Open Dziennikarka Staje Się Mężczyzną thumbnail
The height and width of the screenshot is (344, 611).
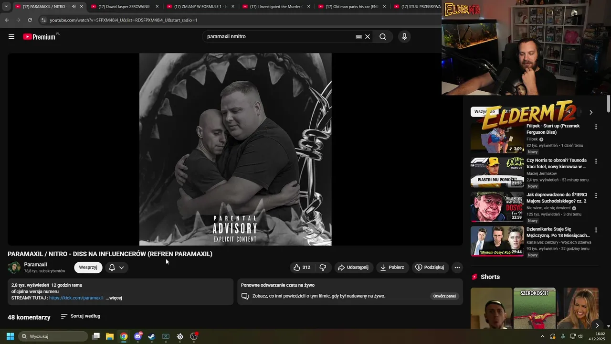[497, 241]
